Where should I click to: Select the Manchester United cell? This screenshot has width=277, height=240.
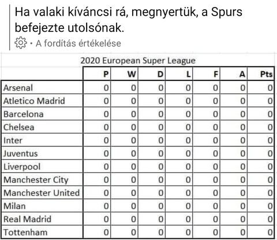point(42,193)
